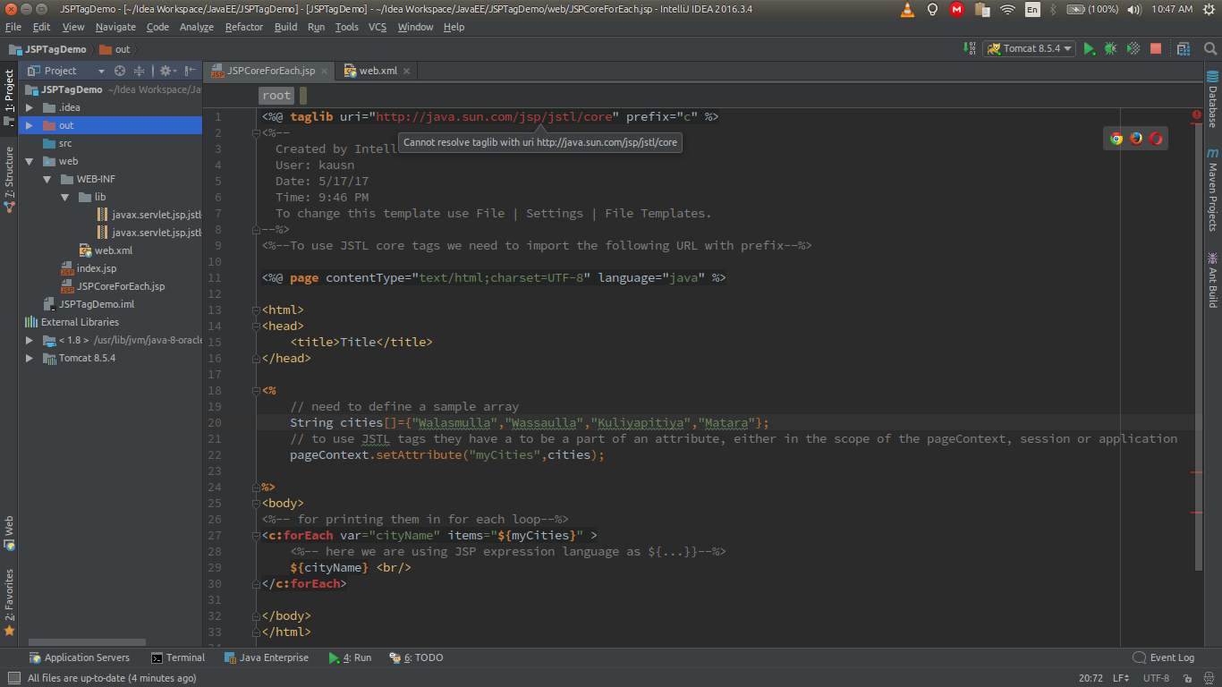Screen dimensions: 1222x687
Task: Click JSPTagDemo in the navigation bar
Action: pyautogui.click(x=47, y=49)
